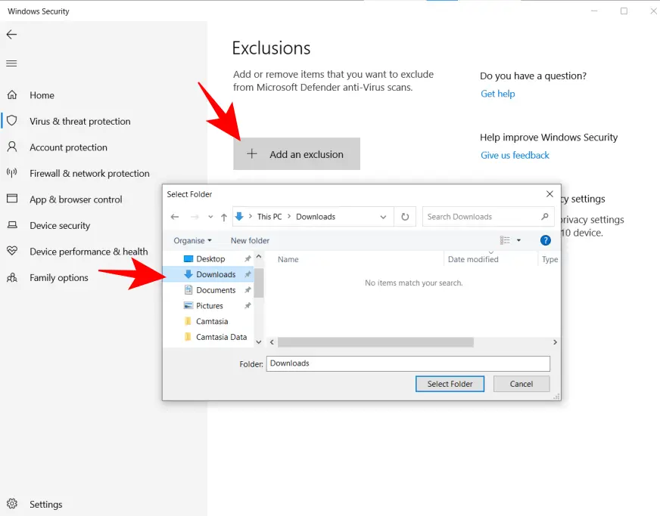
Task: Open help with the blue question icon
Action: tap(545, 240)
